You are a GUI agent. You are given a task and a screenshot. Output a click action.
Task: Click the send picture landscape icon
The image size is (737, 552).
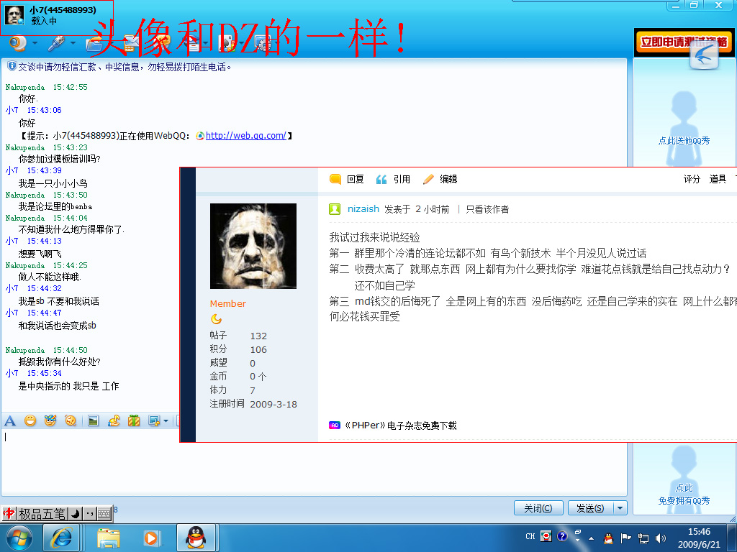point(93,421)
